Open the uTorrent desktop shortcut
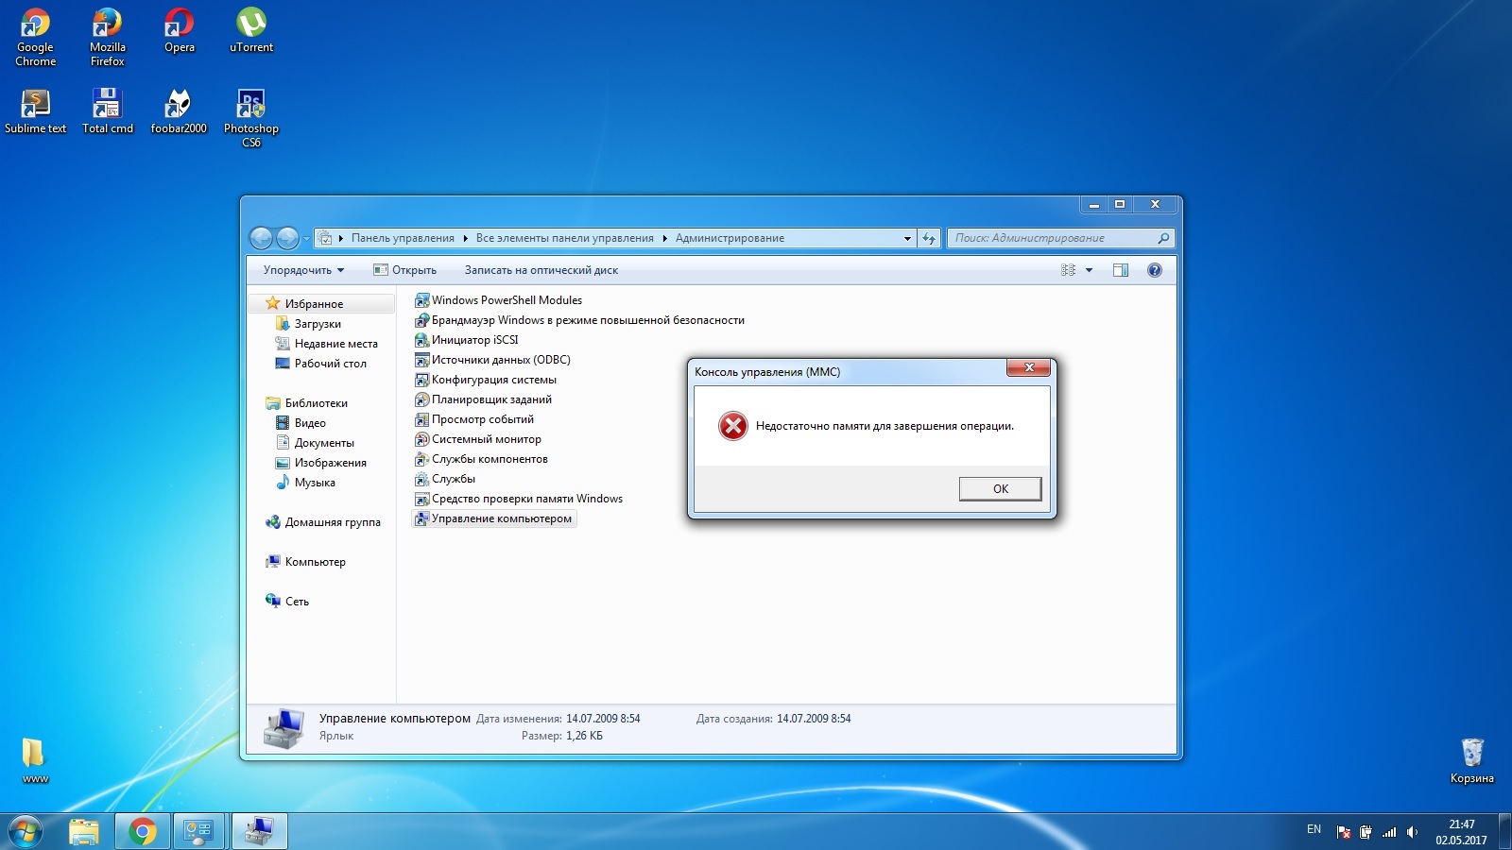 click(251, 31)
